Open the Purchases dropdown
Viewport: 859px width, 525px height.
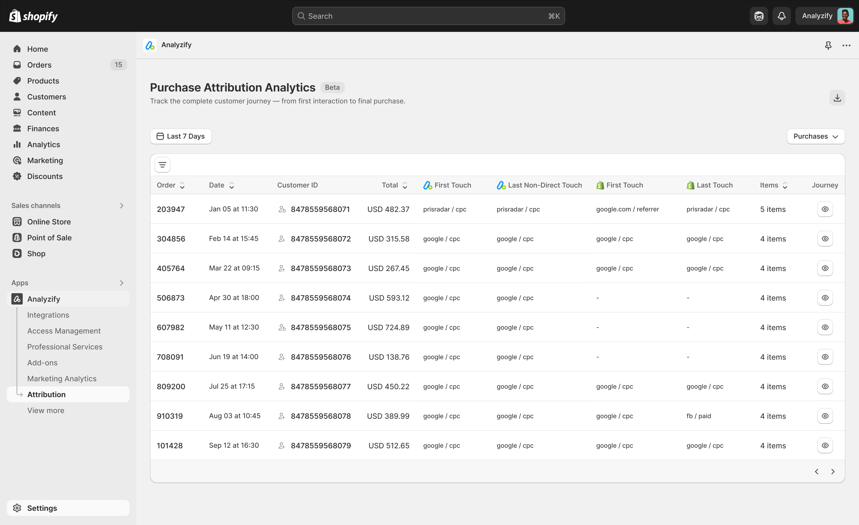pyautogui.click(x=816, y=136)
